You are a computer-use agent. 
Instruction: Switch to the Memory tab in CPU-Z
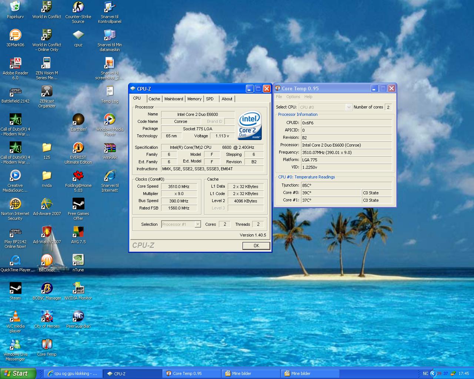coord(194,99)
